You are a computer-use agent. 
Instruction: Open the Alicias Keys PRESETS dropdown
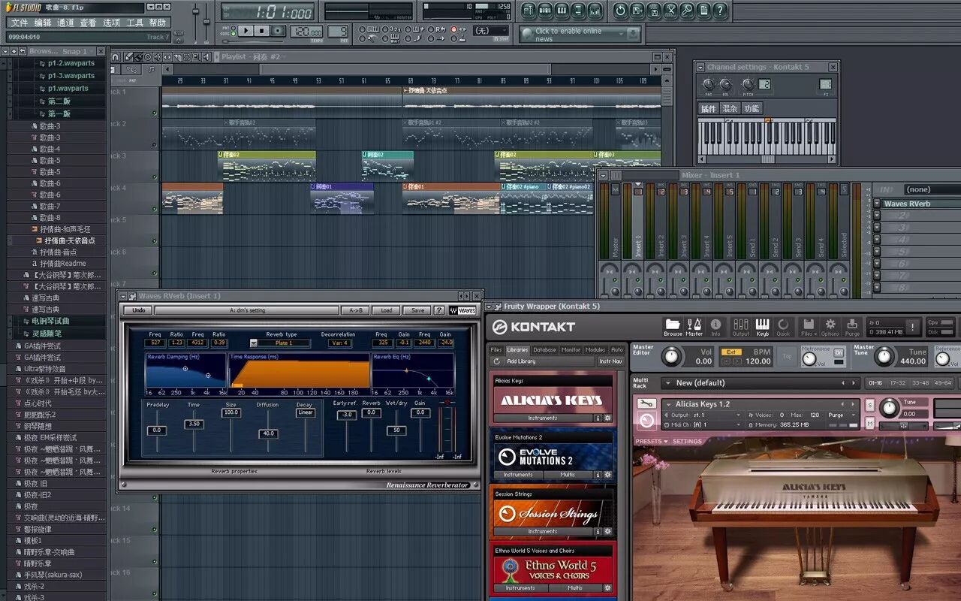650,442
